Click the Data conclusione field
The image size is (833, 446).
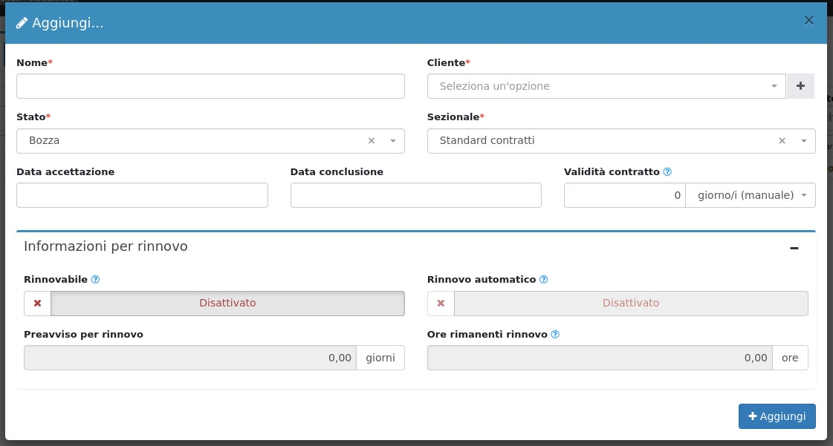coord(415,195)
